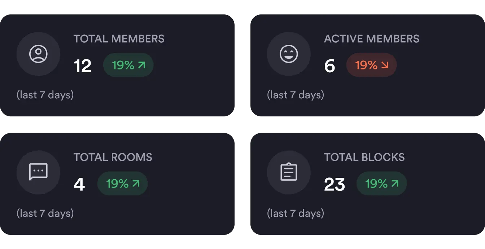Click the Total Members person icon
Image resolution: width=485 pixels, height=249 pixels.
tap(38, 54)
